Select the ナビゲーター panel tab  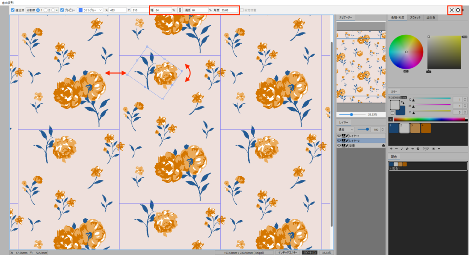tap(345, 18)
